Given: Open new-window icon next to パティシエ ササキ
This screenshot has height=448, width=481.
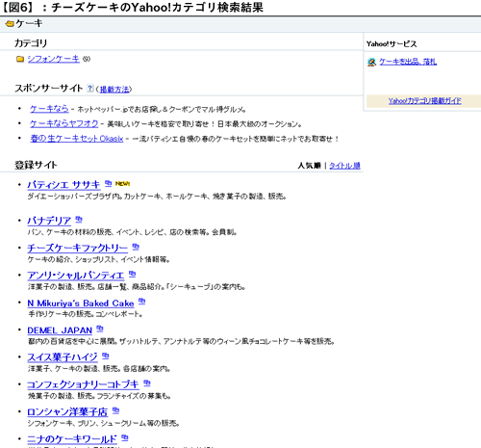Looking at the screenshot, I should (x=108, y=183).
